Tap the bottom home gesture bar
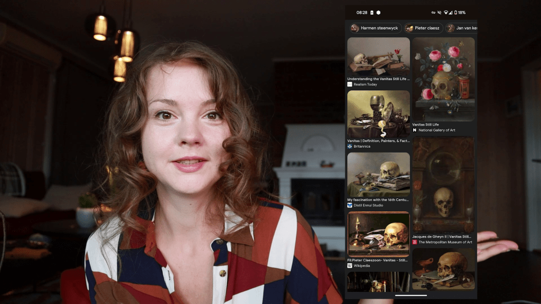 (411, 296)
